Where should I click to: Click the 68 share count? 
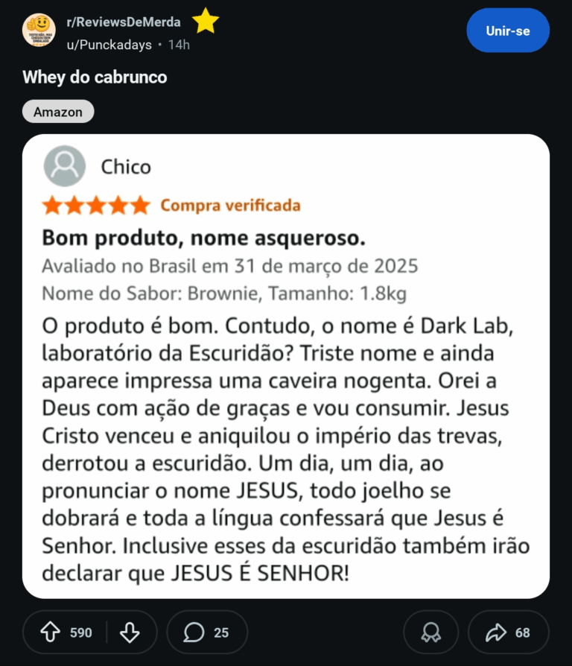[x=523, y=632]
